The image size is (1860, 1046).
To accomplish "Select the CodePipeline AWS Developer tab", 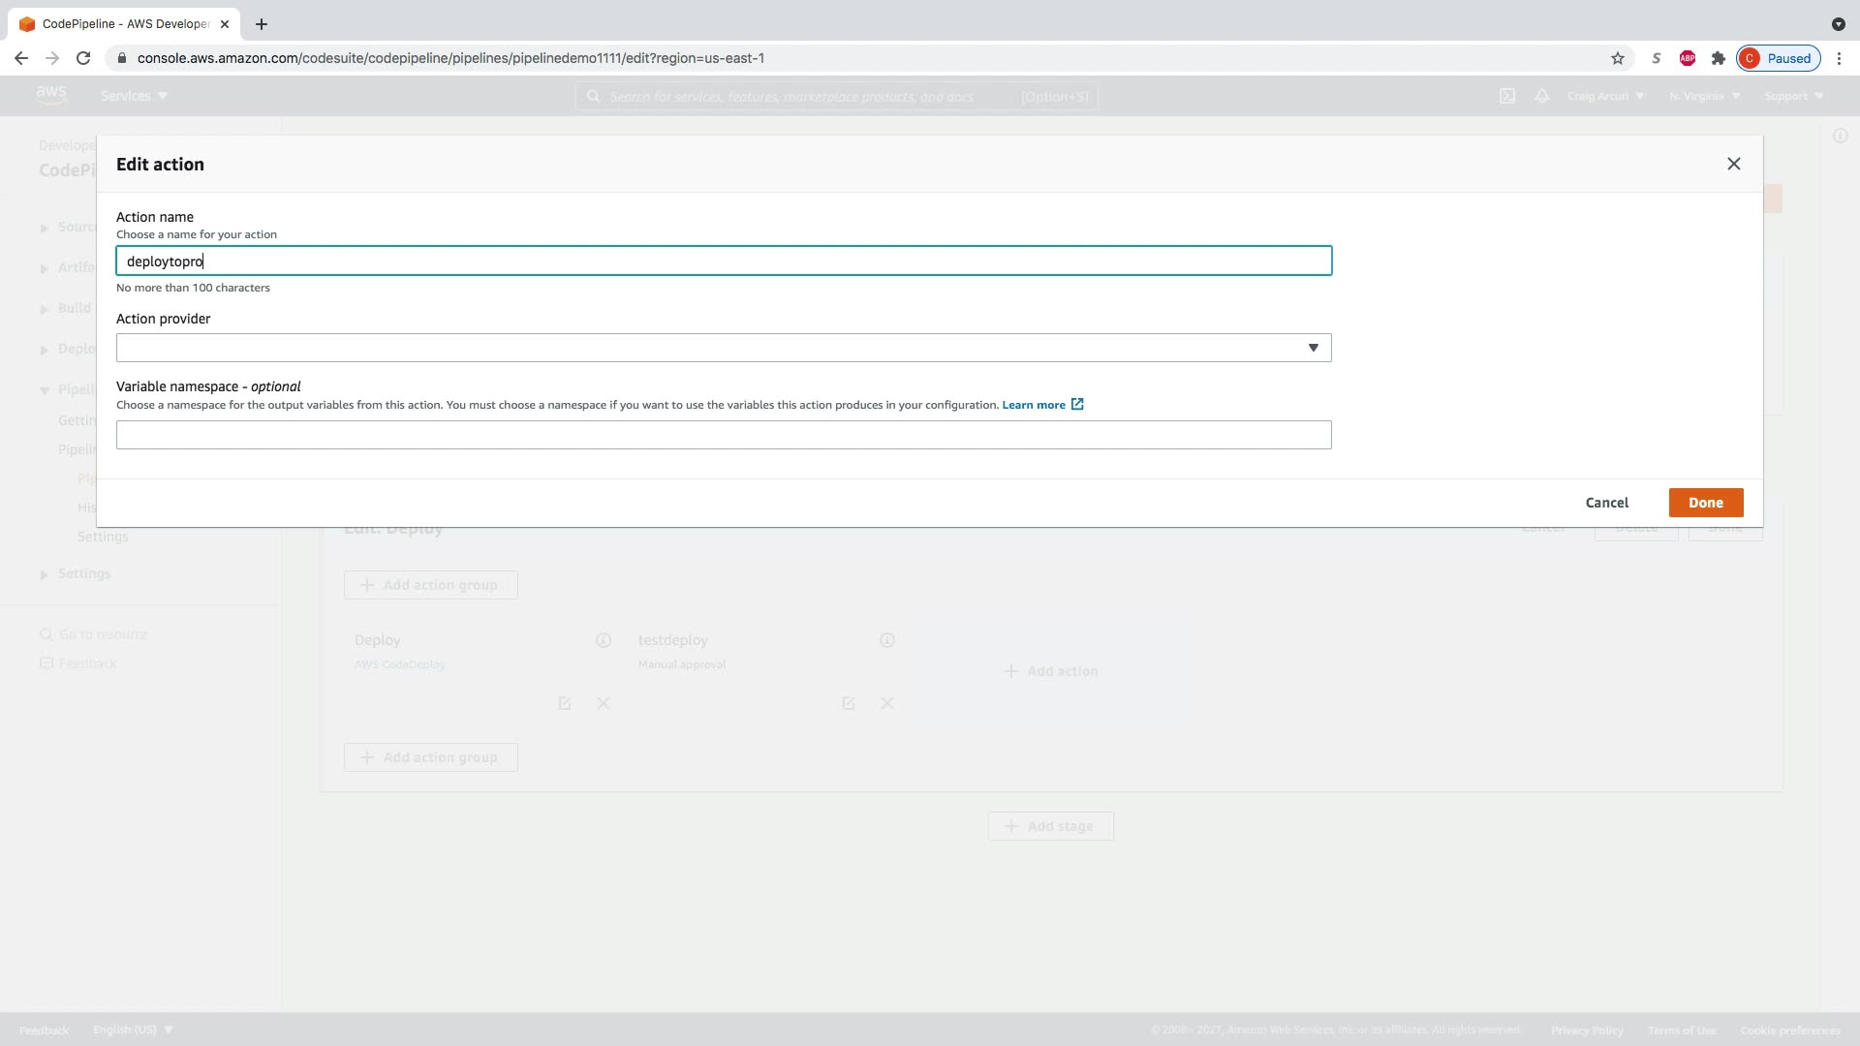I will point(124,24).
